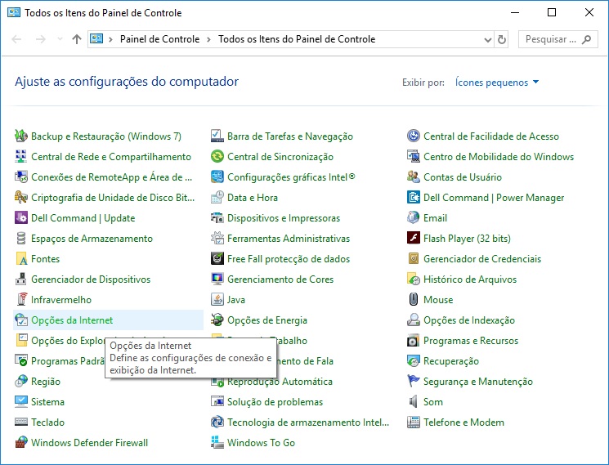Open Windows To Go icon
Image resolution: width=609 pixels, height=465 pixels.
[x=217, y=442]
